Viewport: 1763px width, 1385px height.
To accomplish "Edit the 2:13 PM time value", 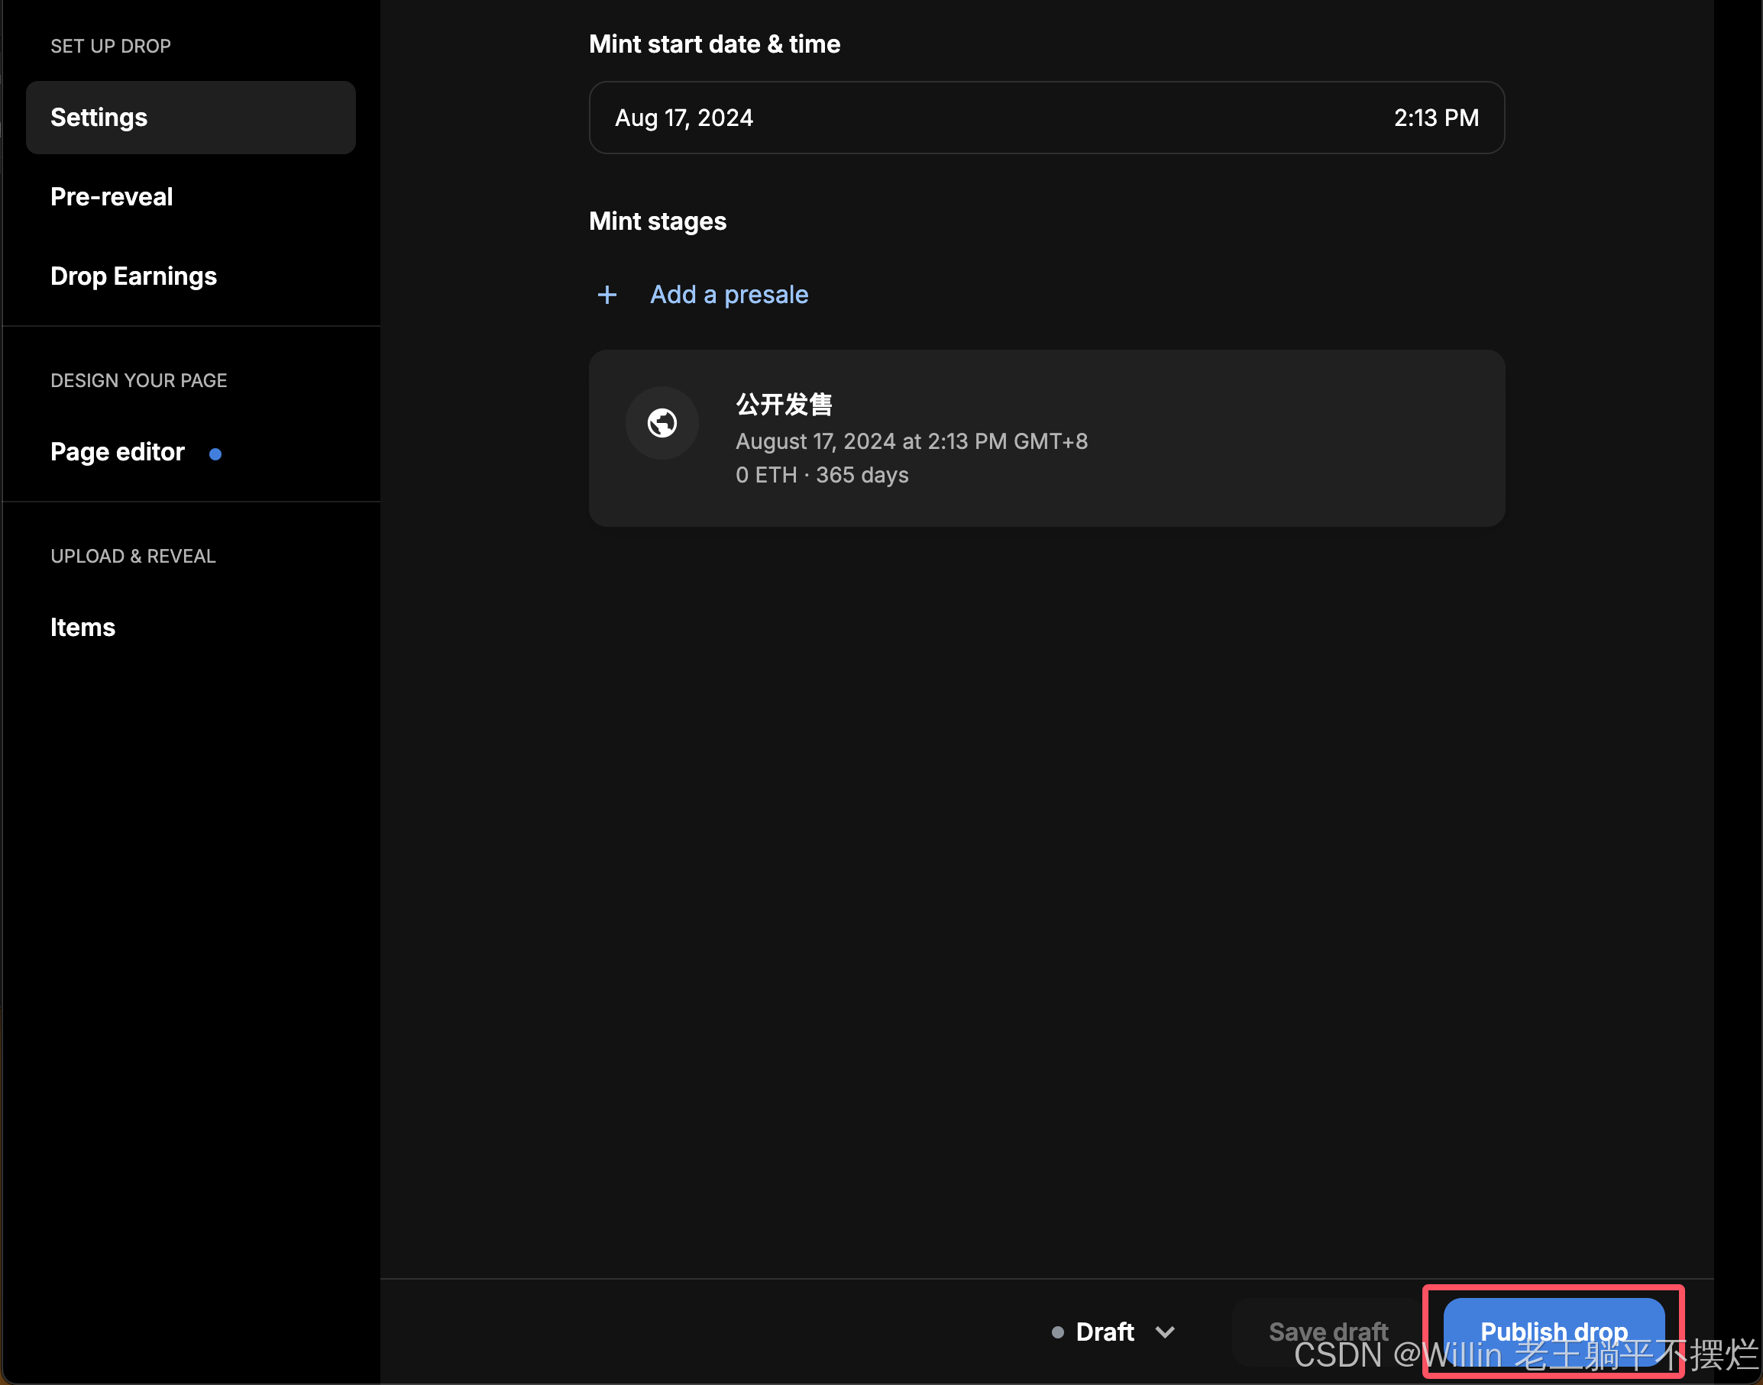I will pos(1435,118).
